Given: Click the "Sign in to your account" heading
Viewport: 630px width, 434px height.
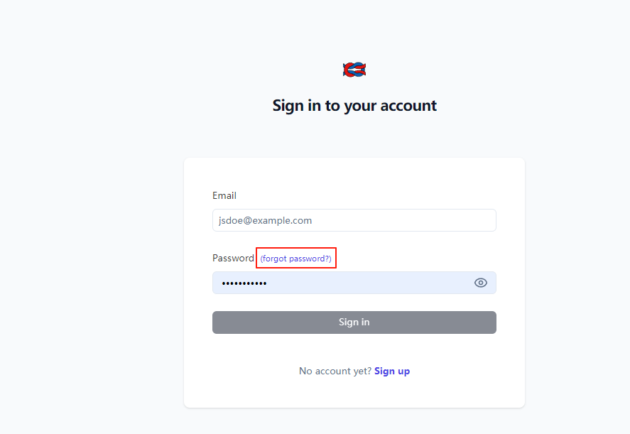Looking at the screenshot, I should (x=354, y=106).
